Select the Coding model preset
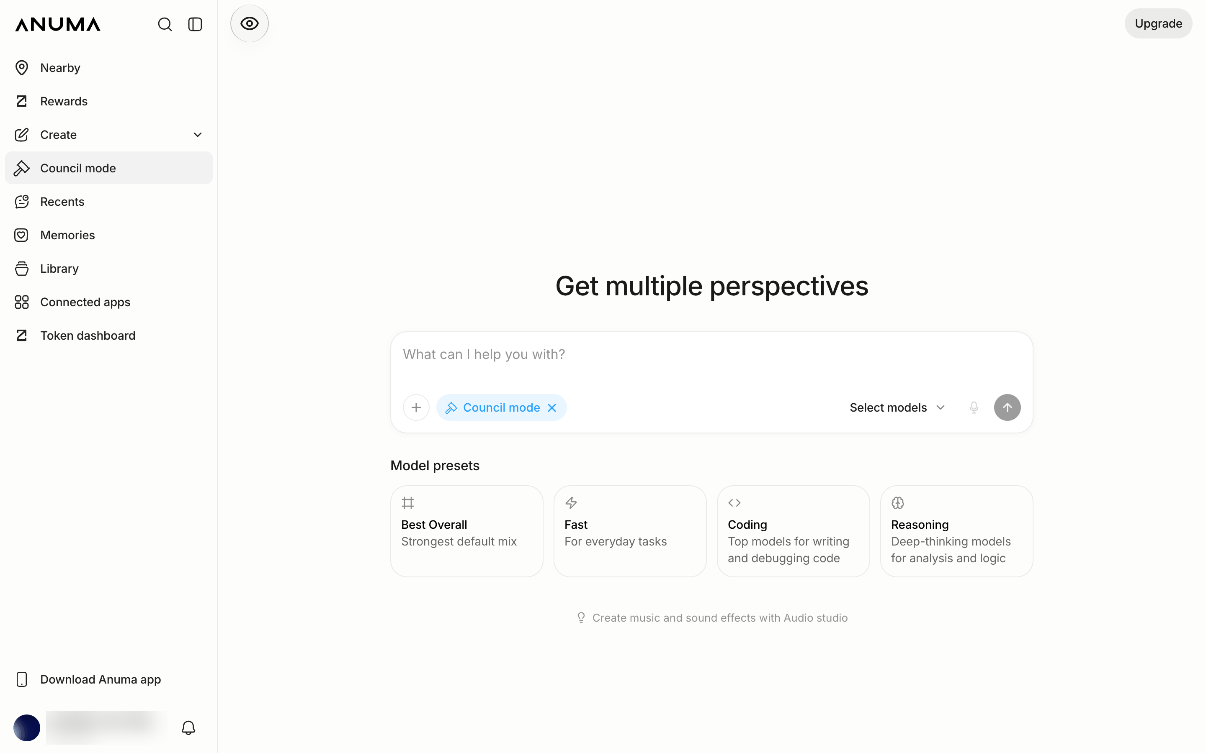Image resolution: width=1206 pixels, height=753 pixels. point(793,531)
